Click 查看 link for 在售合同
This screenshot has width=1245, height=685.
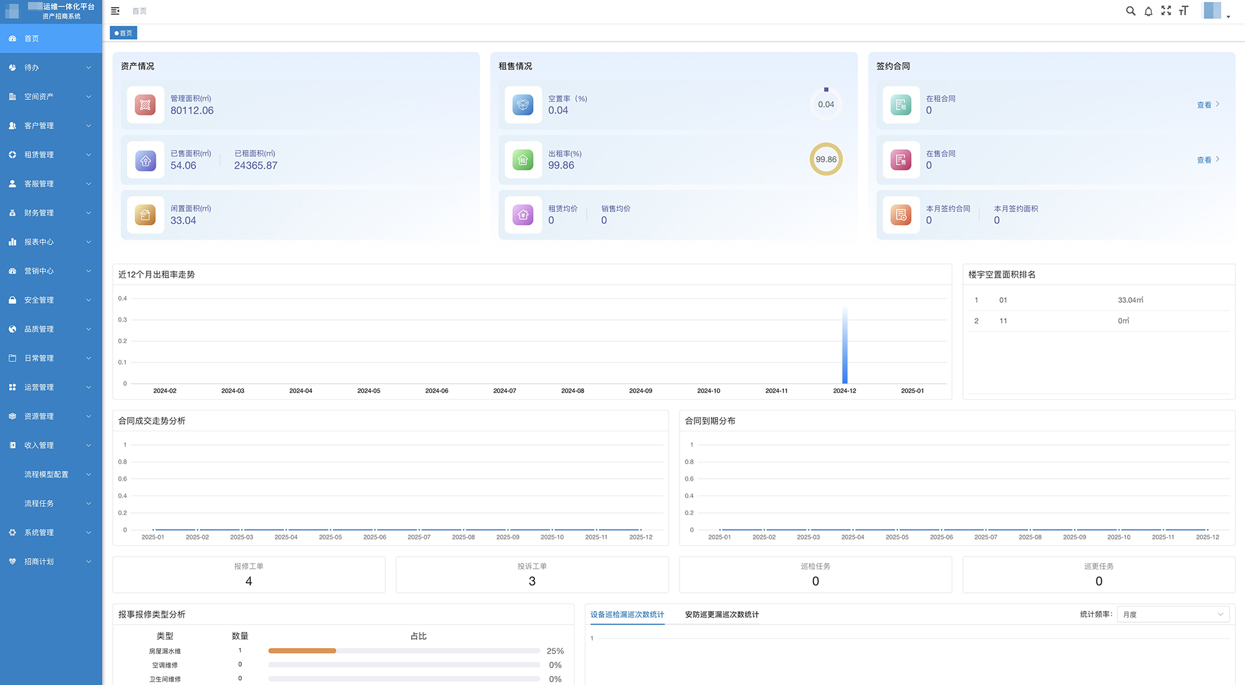coord(1207,160)
